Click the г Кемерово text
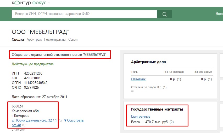Screen dimensions: 223x133 coord(20,116)
